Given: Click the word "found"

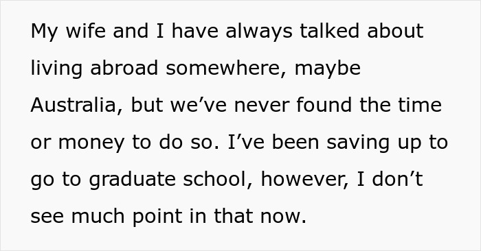Looking at the screenshot, I should tap(324, 105).
